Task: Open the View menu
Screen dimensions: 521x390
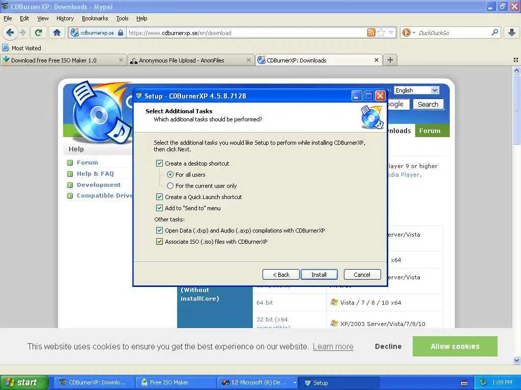Action: [43, 18]
